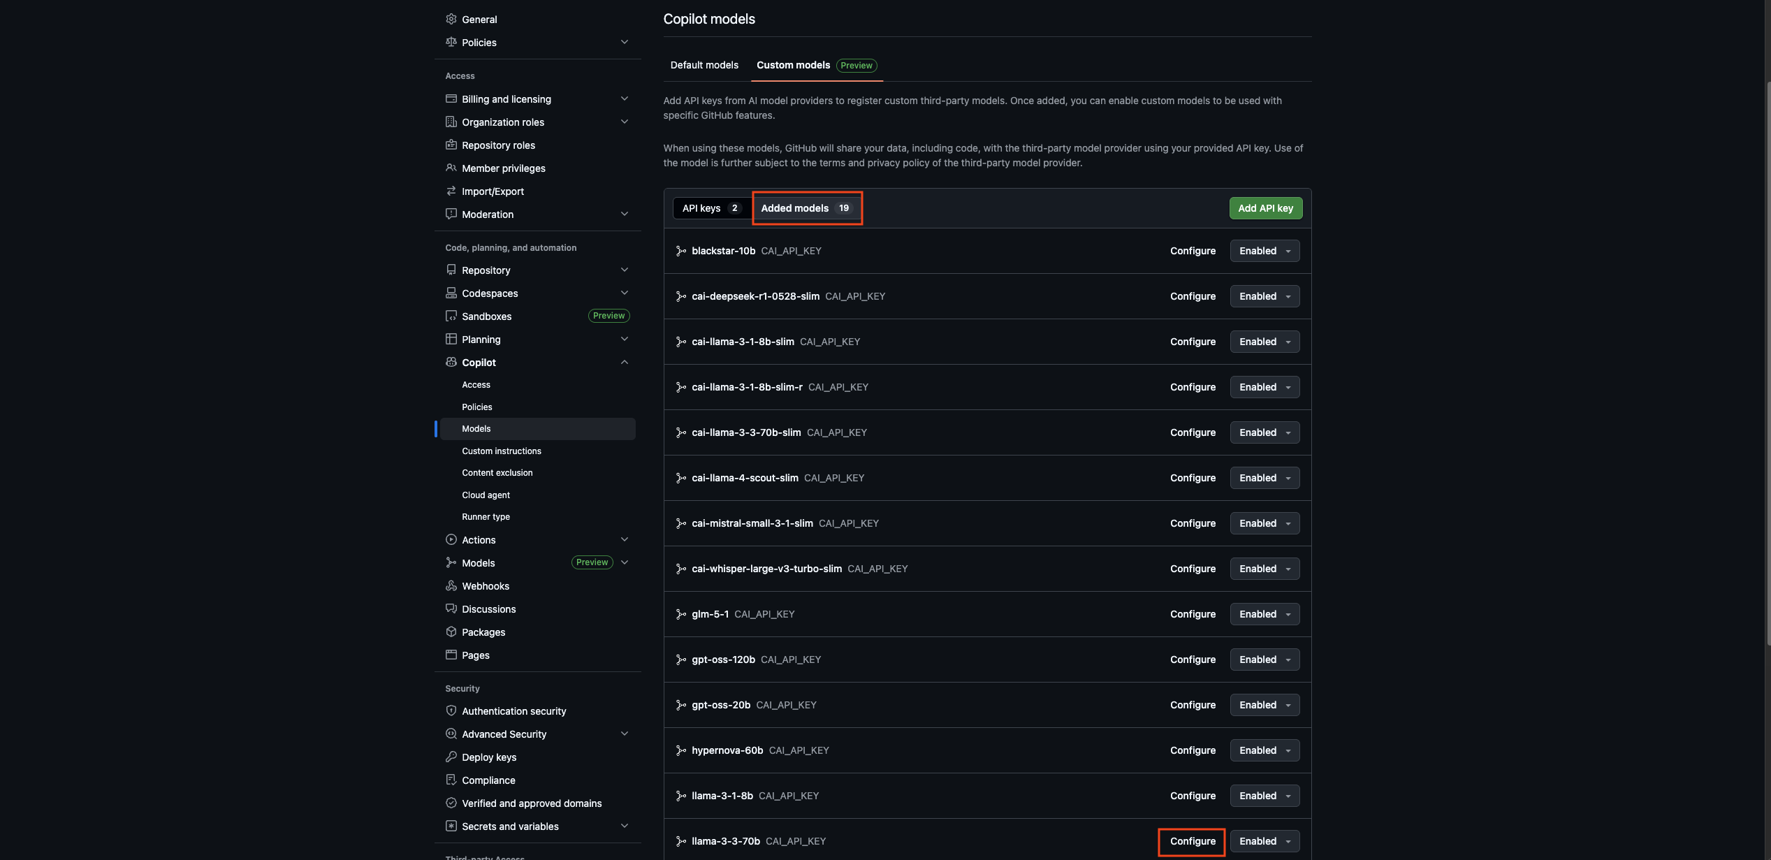Click the Policies scale icon
The height and width of the screenshot is (860, 1771).
[x=451, y=42]
